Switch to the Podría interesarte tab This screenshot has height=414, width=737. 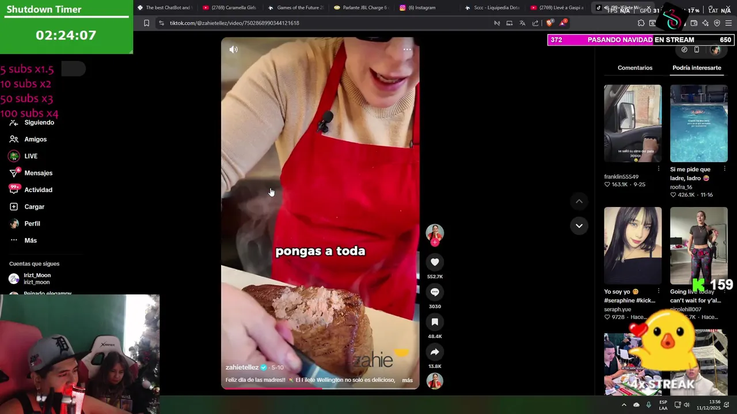tap(697, 68)
